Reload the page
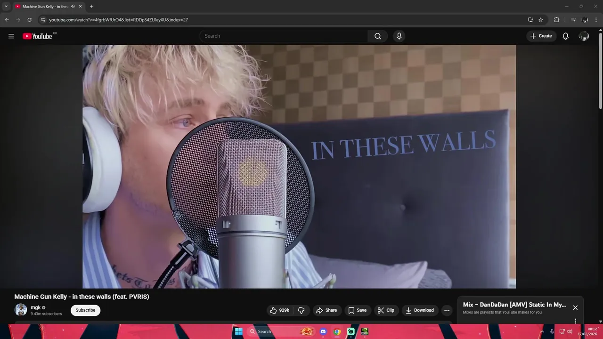Image resolution: width=603 pixels, height=339 pixels. coord(29,20)
